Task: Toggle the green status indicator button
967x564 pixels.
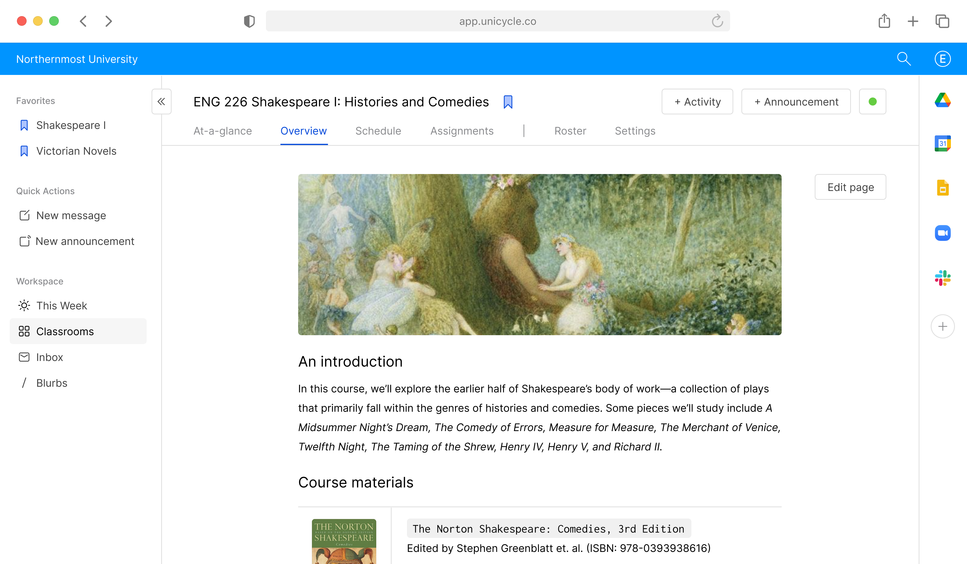Action: 872,102
